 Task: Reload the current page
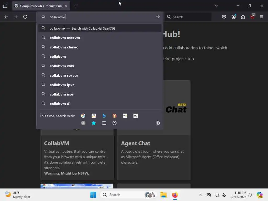[x=25, y=17]
